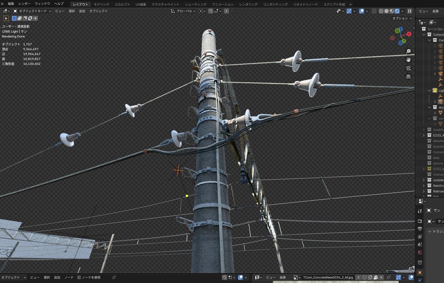Toggle X-ray display button

[374, 11]
